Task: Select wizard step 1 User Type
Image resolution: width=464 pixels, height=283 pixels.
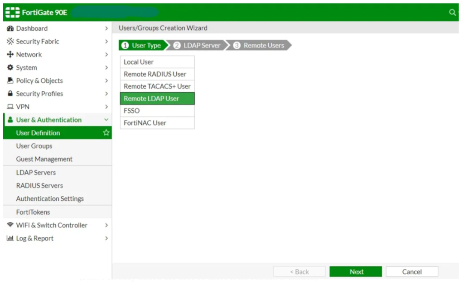Action: point(144,45)
